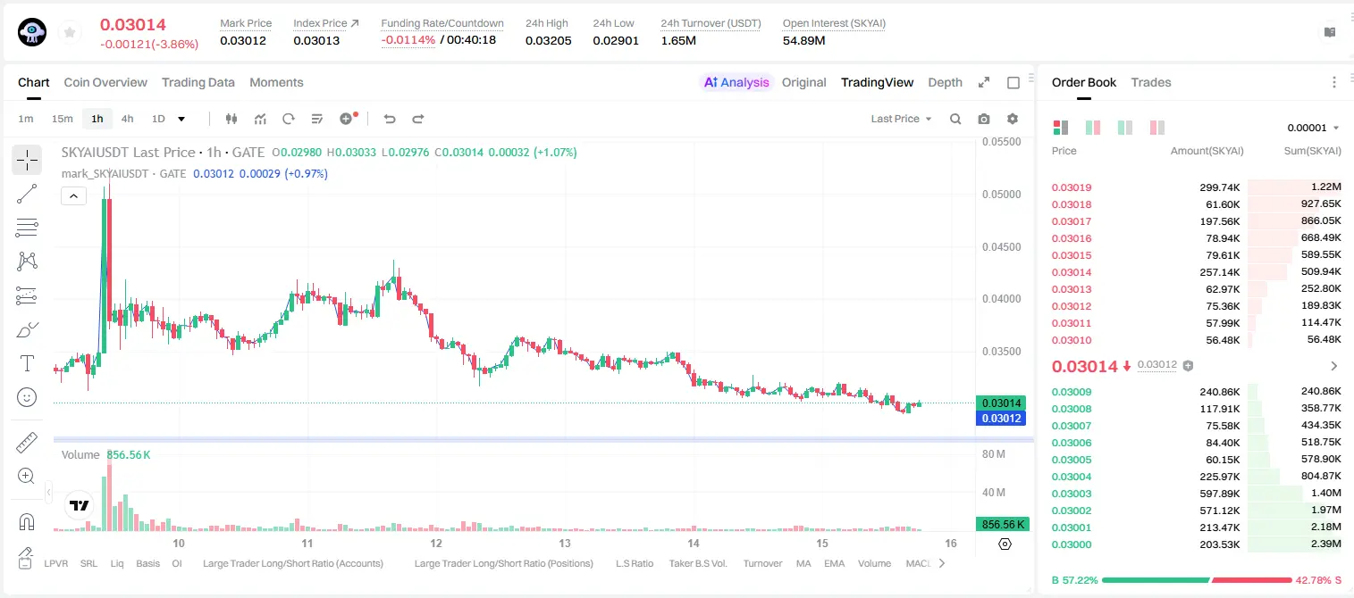Show more bottom indicators with right arrow
The image size is (1354, 598).
point(941,563)
